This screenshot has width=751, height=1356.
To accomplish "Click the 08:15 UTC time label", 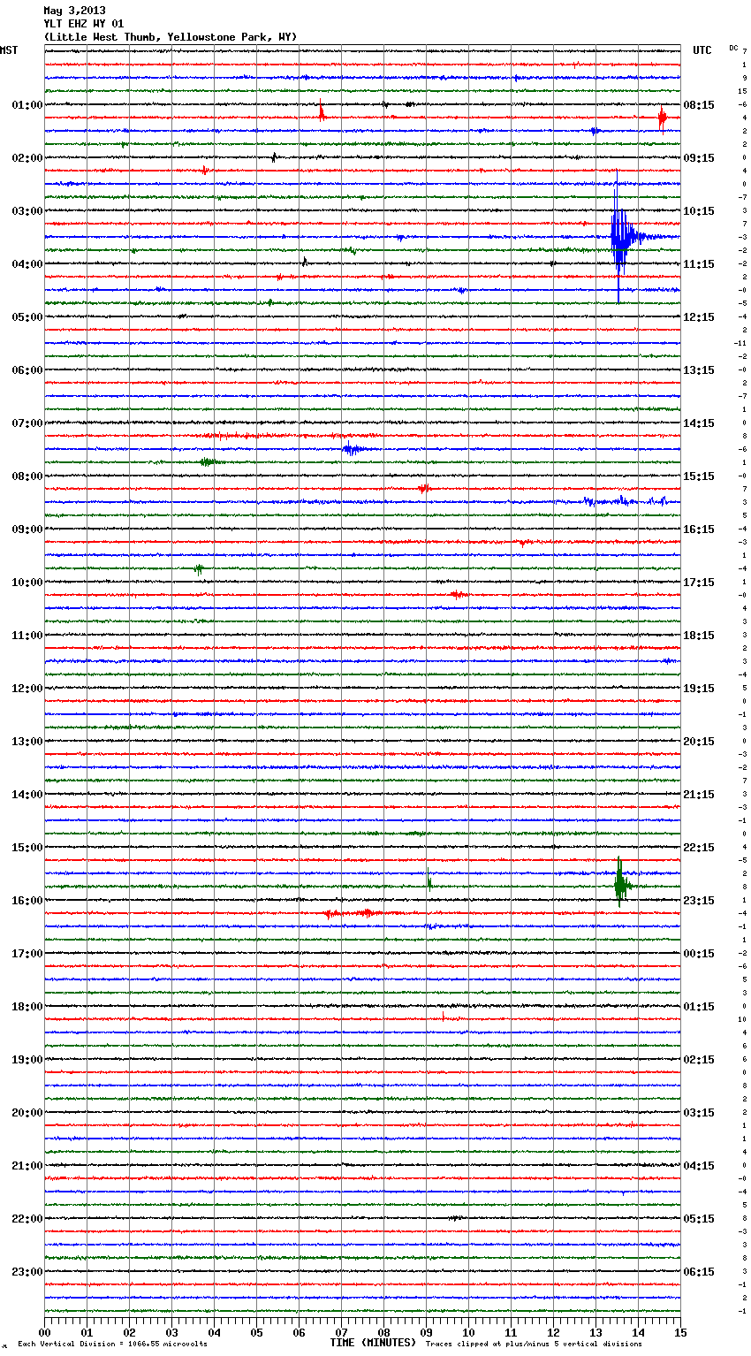I will 699,105.
